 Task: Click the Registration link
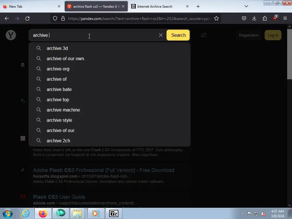tap(249, 35)
